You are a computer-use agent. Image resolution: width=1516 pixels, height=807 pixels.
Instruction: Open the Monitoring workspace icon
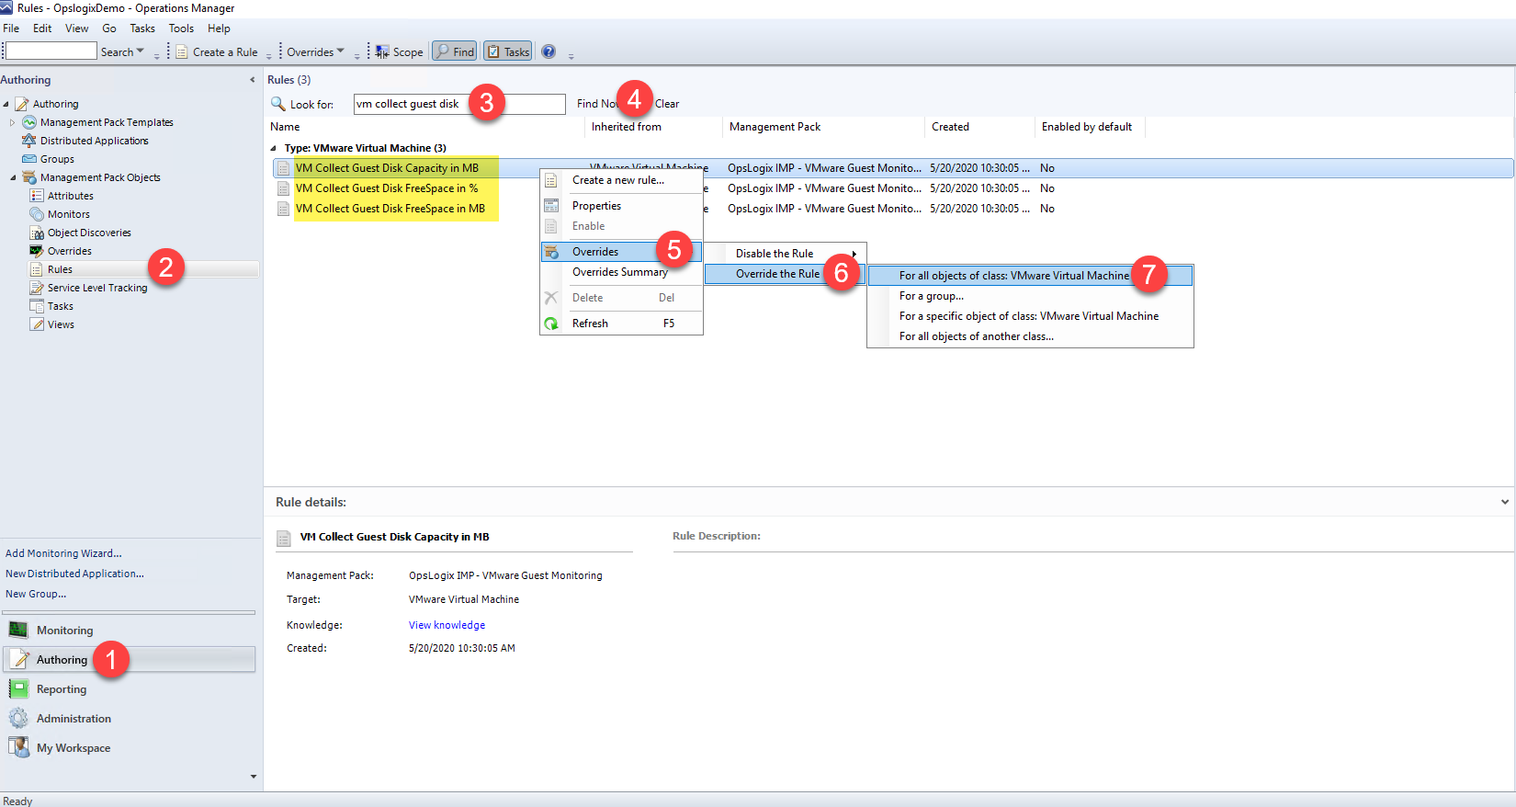[x=18, y=630]
